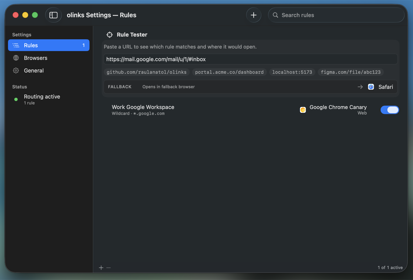The image size is (413, 280).
Task: Add a rule with the bottom plus button
Action: 101,268
